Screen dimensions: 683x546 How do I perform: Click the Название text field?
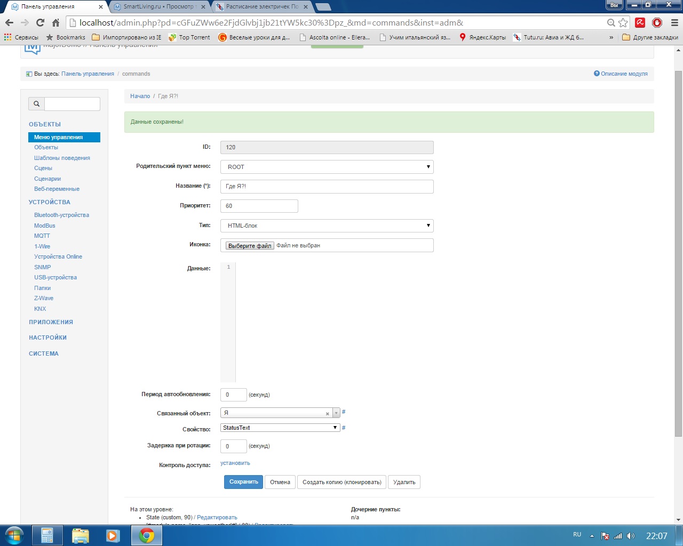point(327,187)
